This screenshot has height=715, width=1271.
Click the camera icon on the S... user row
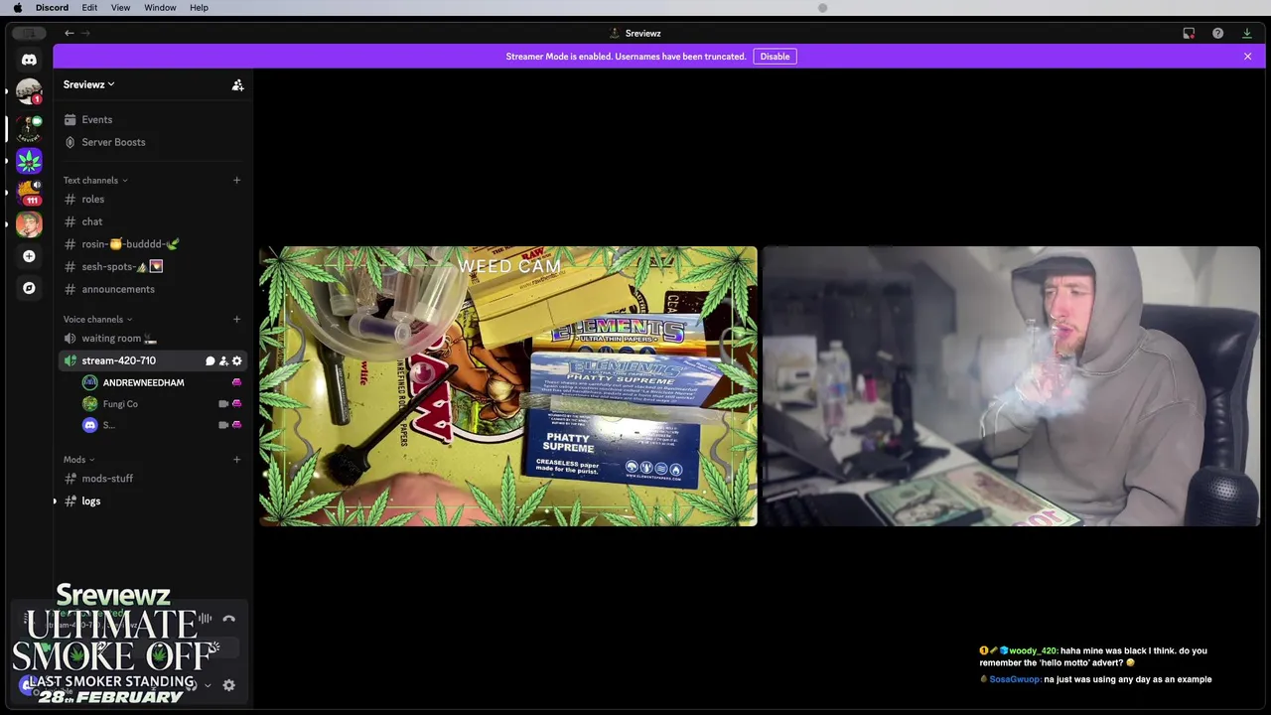[223, 425]
